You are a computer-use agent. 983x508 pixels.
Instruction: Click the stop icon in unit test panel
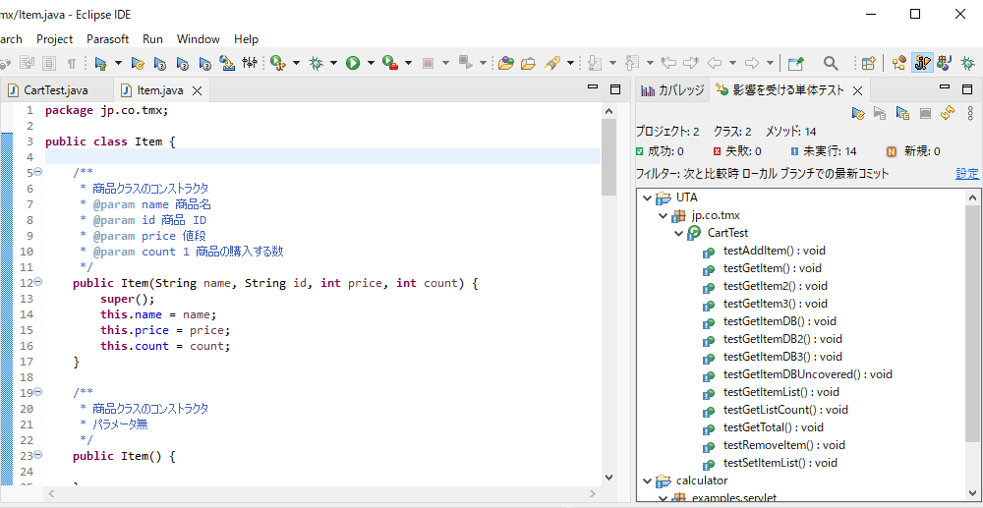(925, 113)
